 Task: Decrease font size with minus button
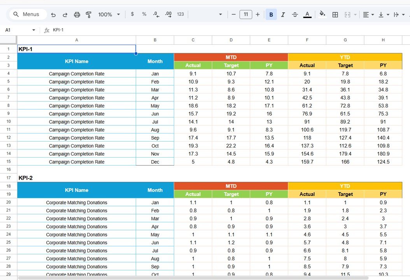point(233,14)
